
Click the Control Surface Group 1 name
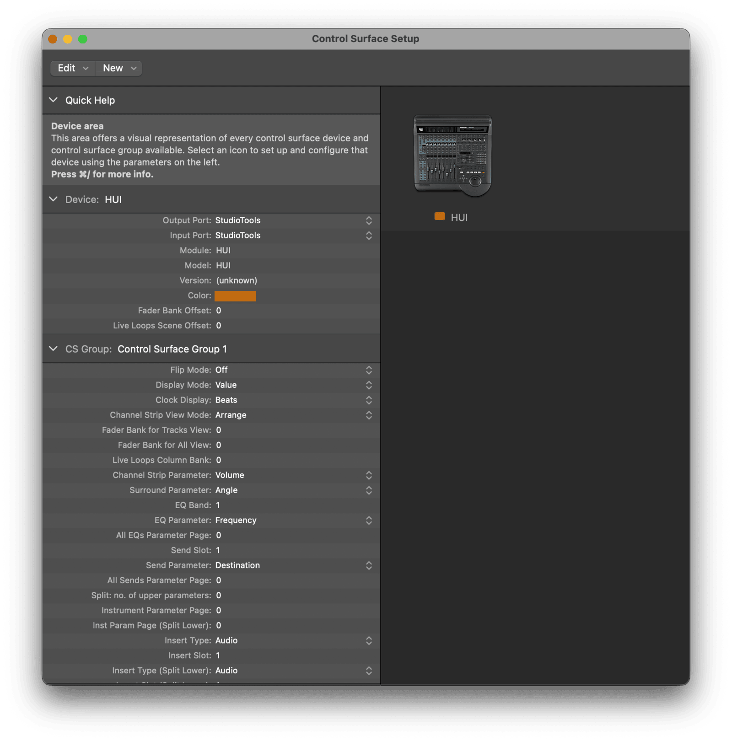point(172,349)
